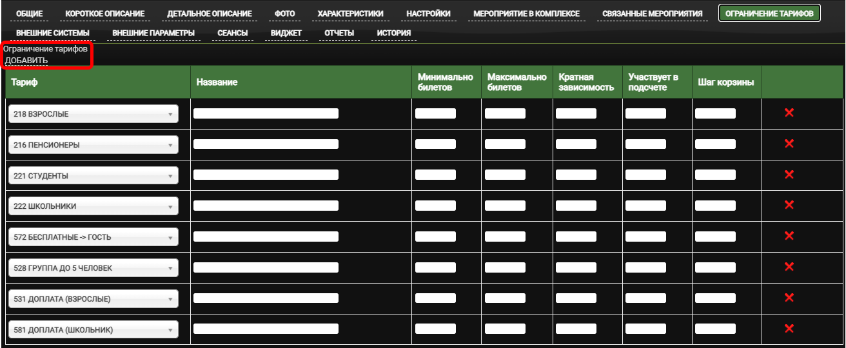846x348 pixels.
Task: Click Минимально билетов field for 216 ПЕНСИОНЕРЫ
Action: 435,144
